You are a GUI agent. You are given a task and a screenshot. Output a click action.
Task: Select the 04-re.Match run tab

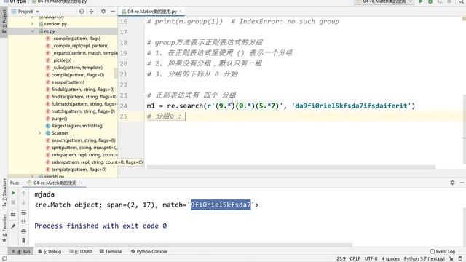pyautogui.click(x=55, y=183)
